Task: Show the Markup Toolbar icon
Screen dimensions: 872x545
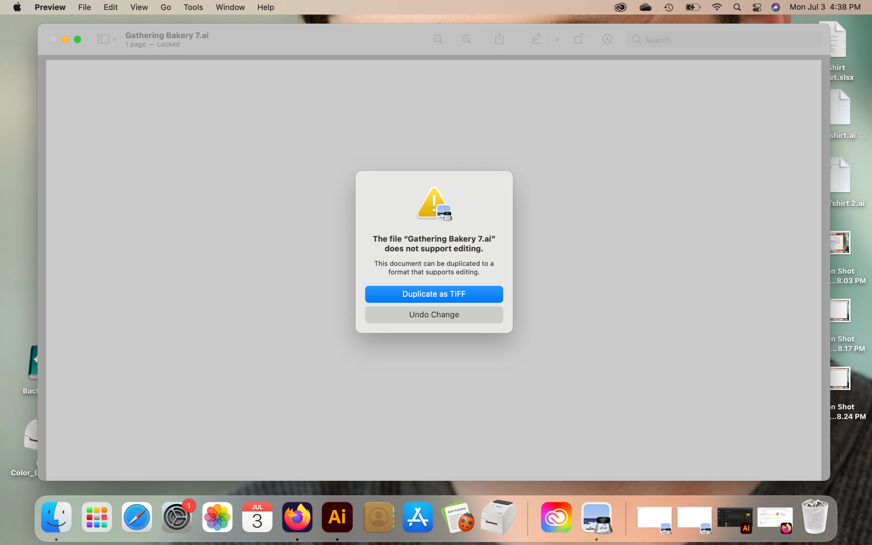Action: tap(607, 39)
